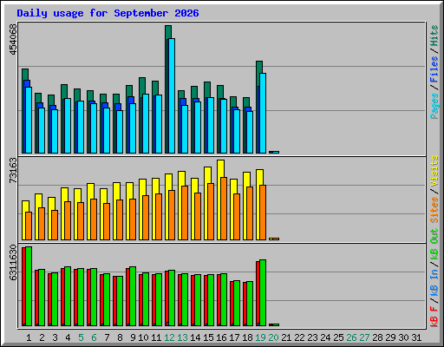Click day label '14' on the x-axis

tap(195, 337)
